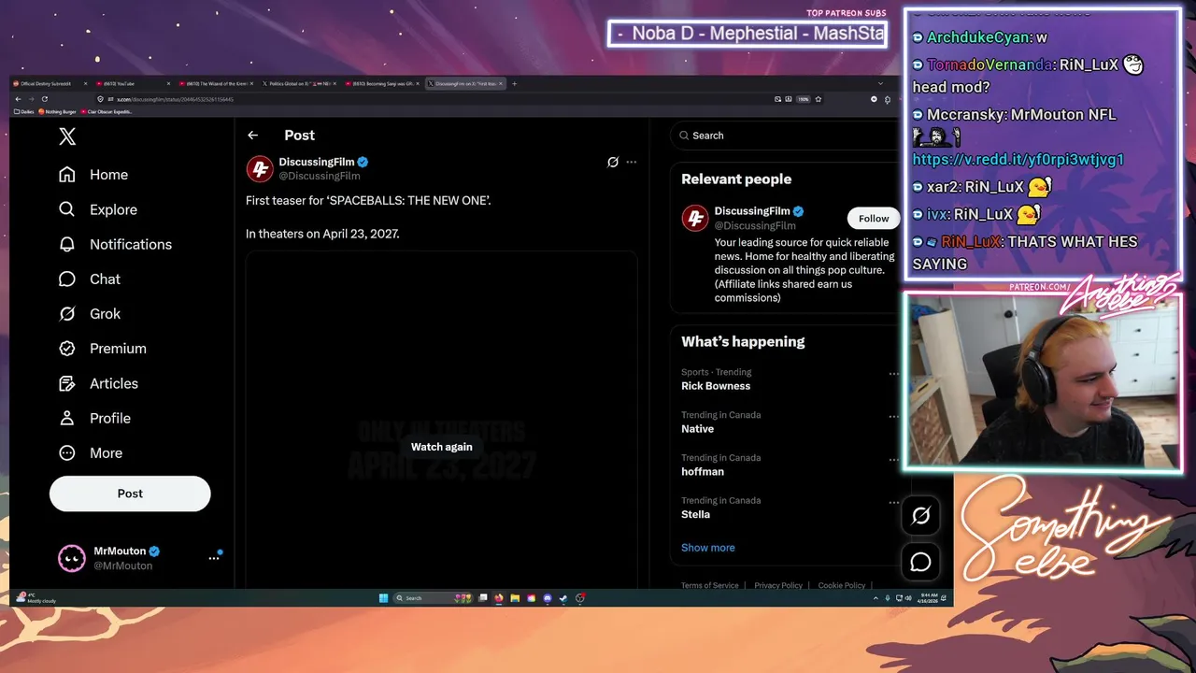Click the X search field
The image size is (1196, 673).
[x=785, y=136]
